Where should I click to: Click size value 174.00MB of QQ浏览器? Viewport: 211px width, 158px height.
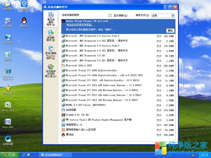[x=169, y=110]
